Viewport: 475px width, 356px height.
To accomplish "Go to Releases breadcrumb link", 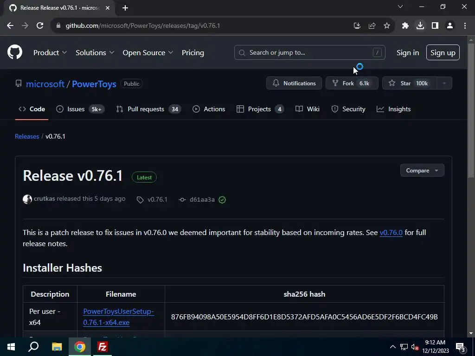I will pyautogui.click(x=27, y=136).
